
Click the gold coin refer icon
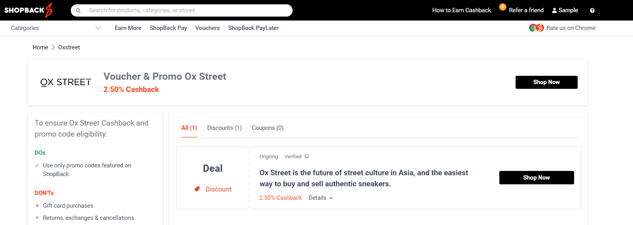coord(503,7)
